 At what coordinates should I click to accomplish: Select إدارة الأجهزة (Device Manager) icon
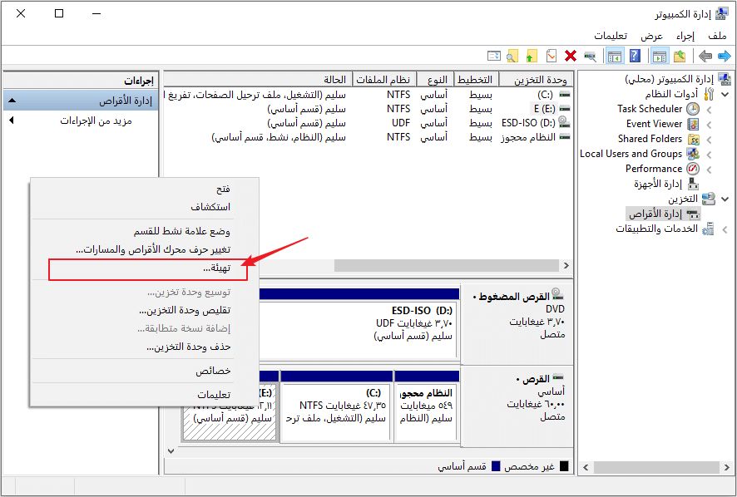tap(693, 184)
